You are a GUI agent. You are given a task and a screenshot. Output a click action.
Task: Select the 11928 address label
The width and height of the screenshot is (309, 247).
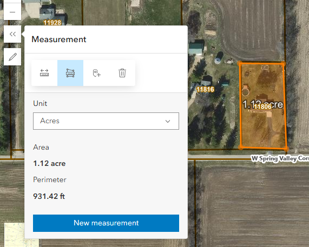tap(52, 23)
